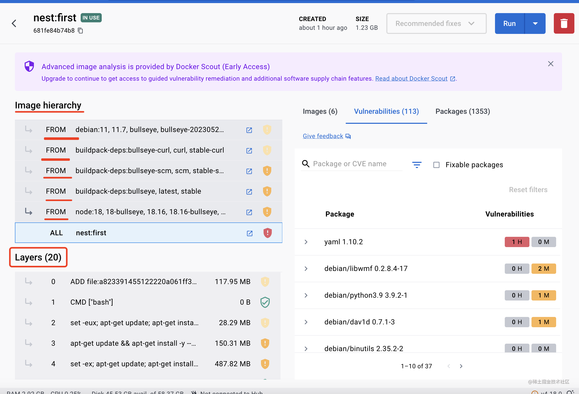Expand the debian/libwmf package row
The width and height of the screenshot is (579, 394).
(x=306, y=269)
